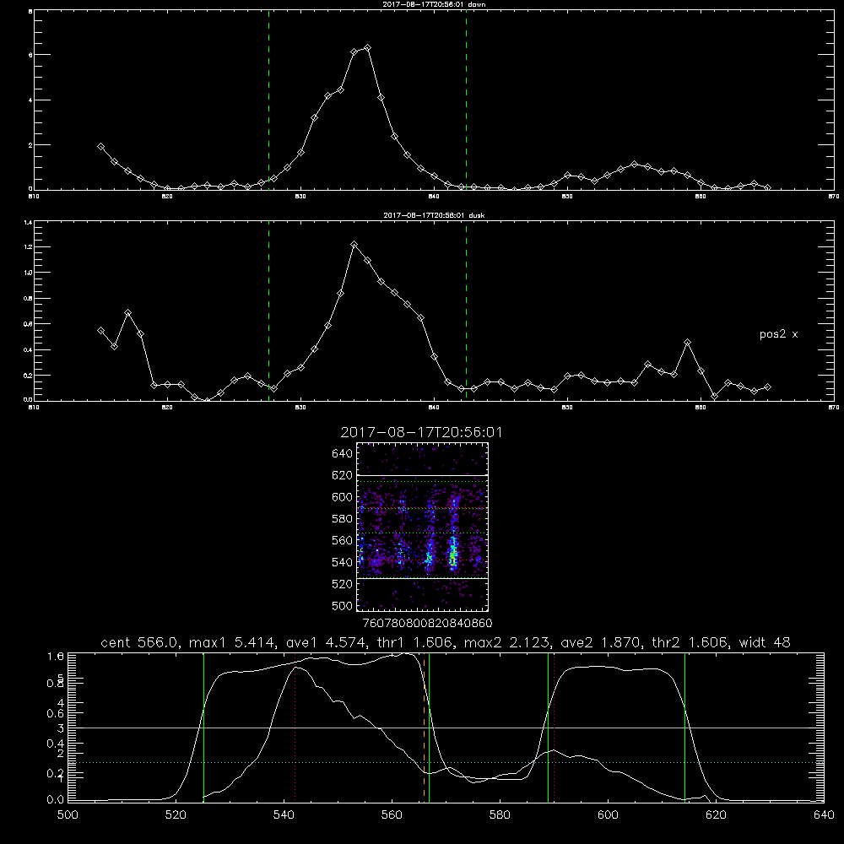
Task: Select the solid green line at 525 in bottom plot
Action: 203,727
